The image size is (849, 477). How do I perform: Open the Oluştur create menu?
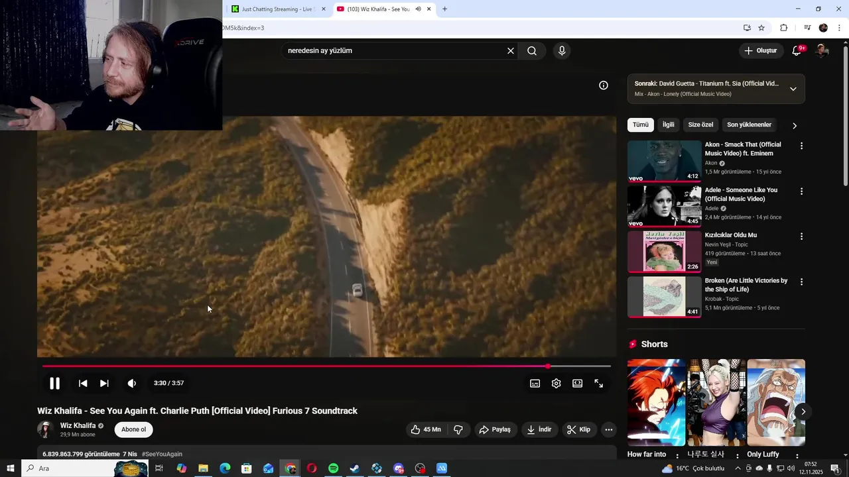click(760, 51)
